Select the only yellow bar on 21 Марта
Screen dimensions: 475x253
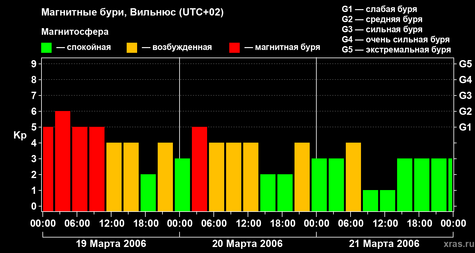pyautogui.click(x=353, y=177)
